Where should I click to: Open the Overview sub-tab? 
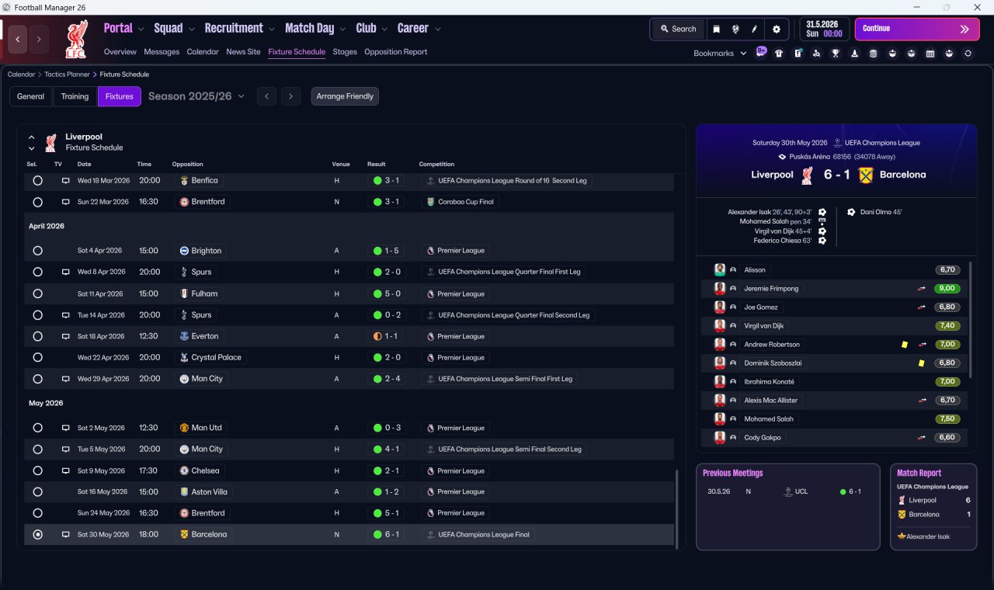click(x=120, y=52)
